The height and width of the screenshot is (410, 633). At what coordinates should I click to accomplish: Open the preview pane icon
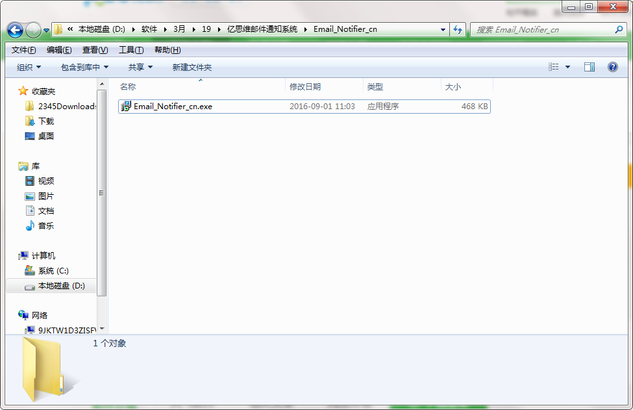pos(590,67)
